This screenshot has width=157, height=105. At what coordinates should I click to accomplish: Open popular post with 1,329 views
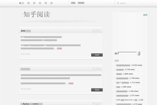click(122, 91)
